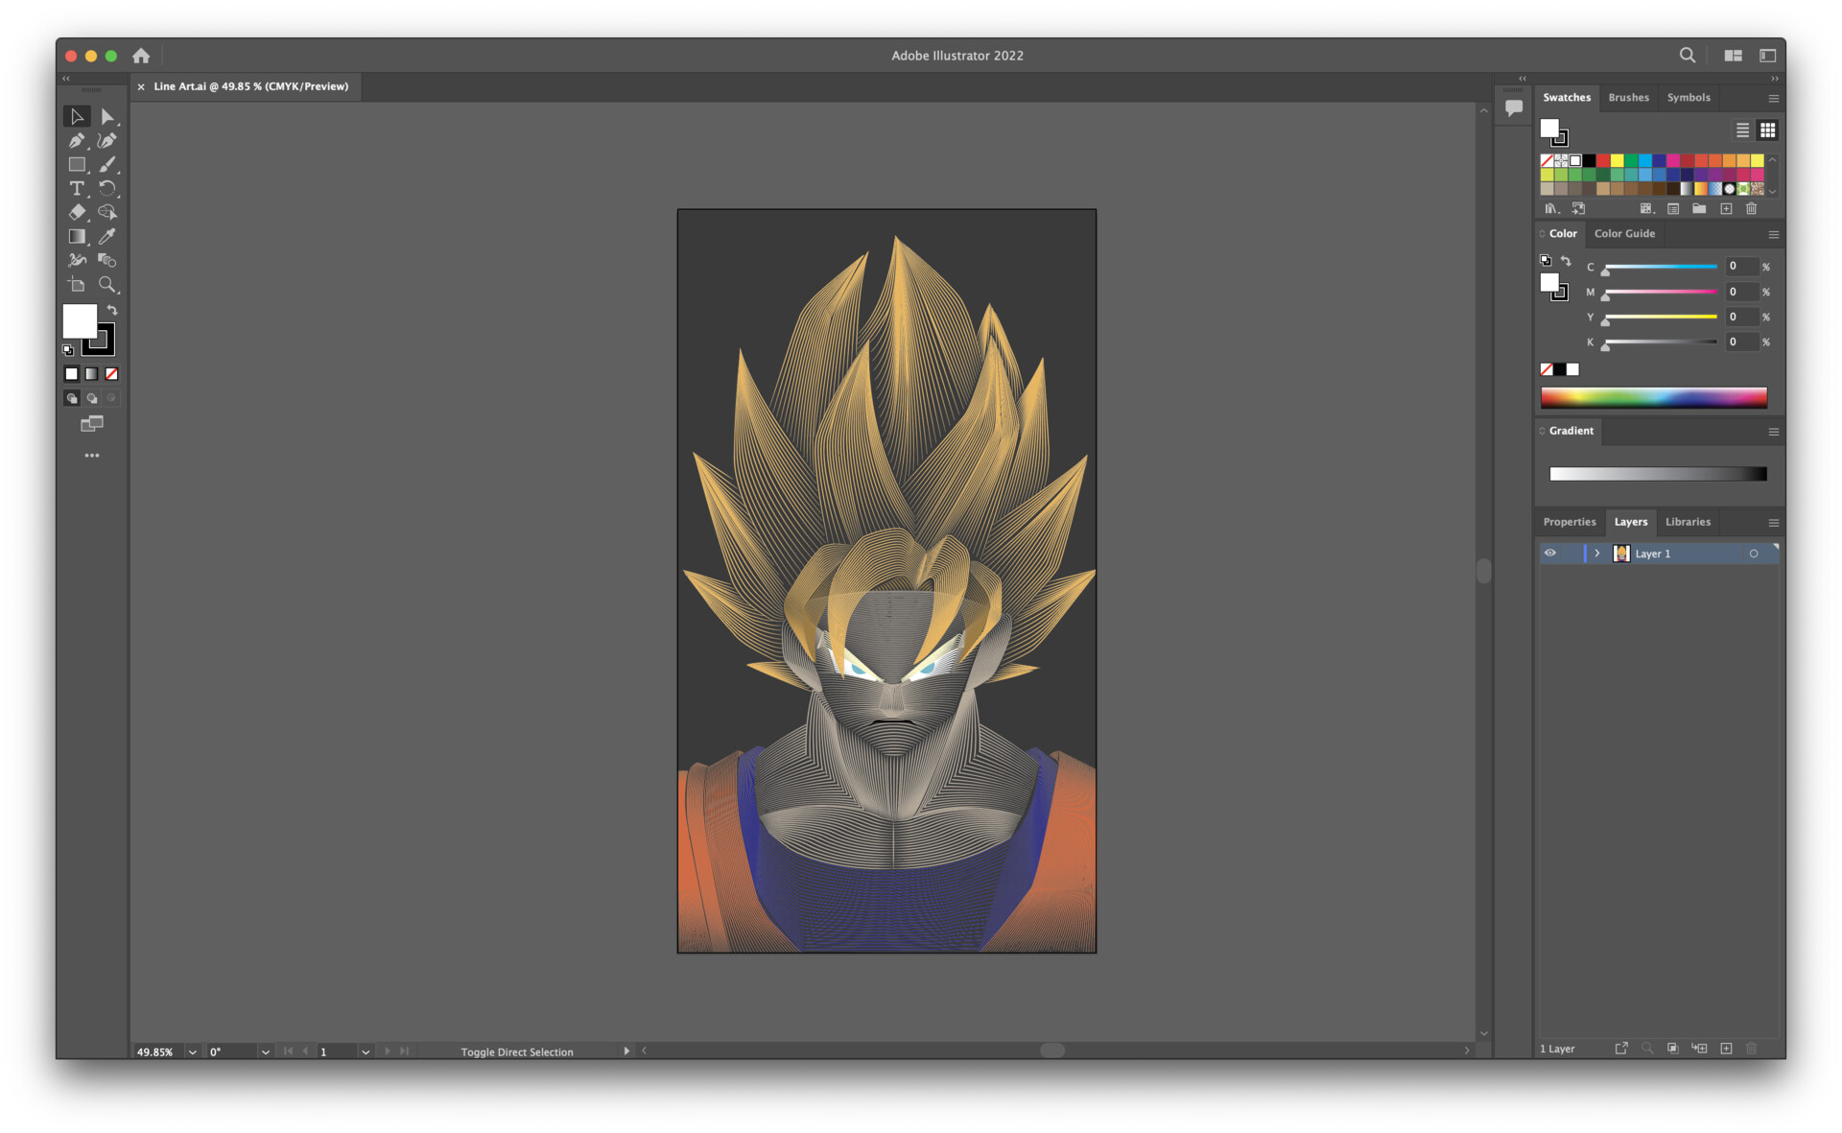Delete swatch via trash icon

[1752, 209]
